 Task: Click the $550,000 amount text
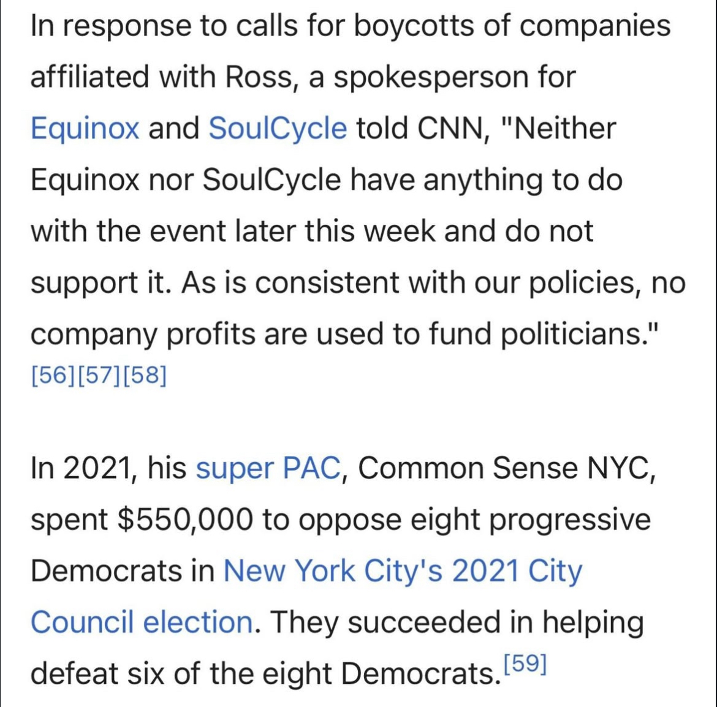(185, 520)
